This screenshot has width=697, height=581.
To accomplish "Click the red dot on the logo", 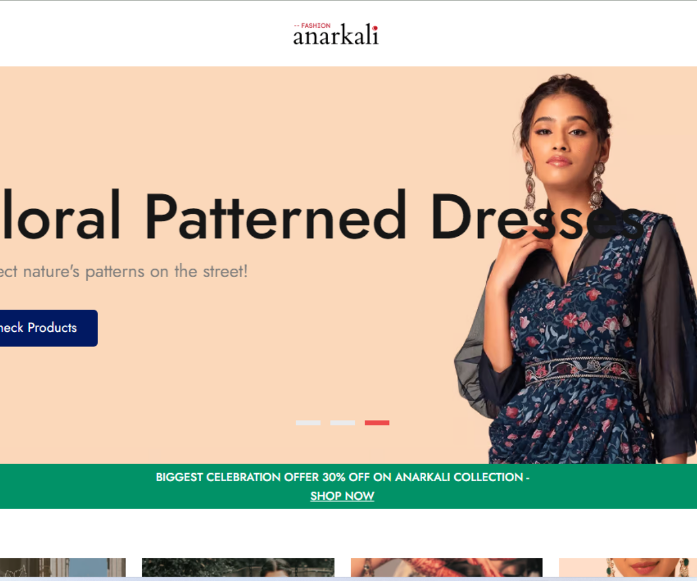I will tap(375, 27).
